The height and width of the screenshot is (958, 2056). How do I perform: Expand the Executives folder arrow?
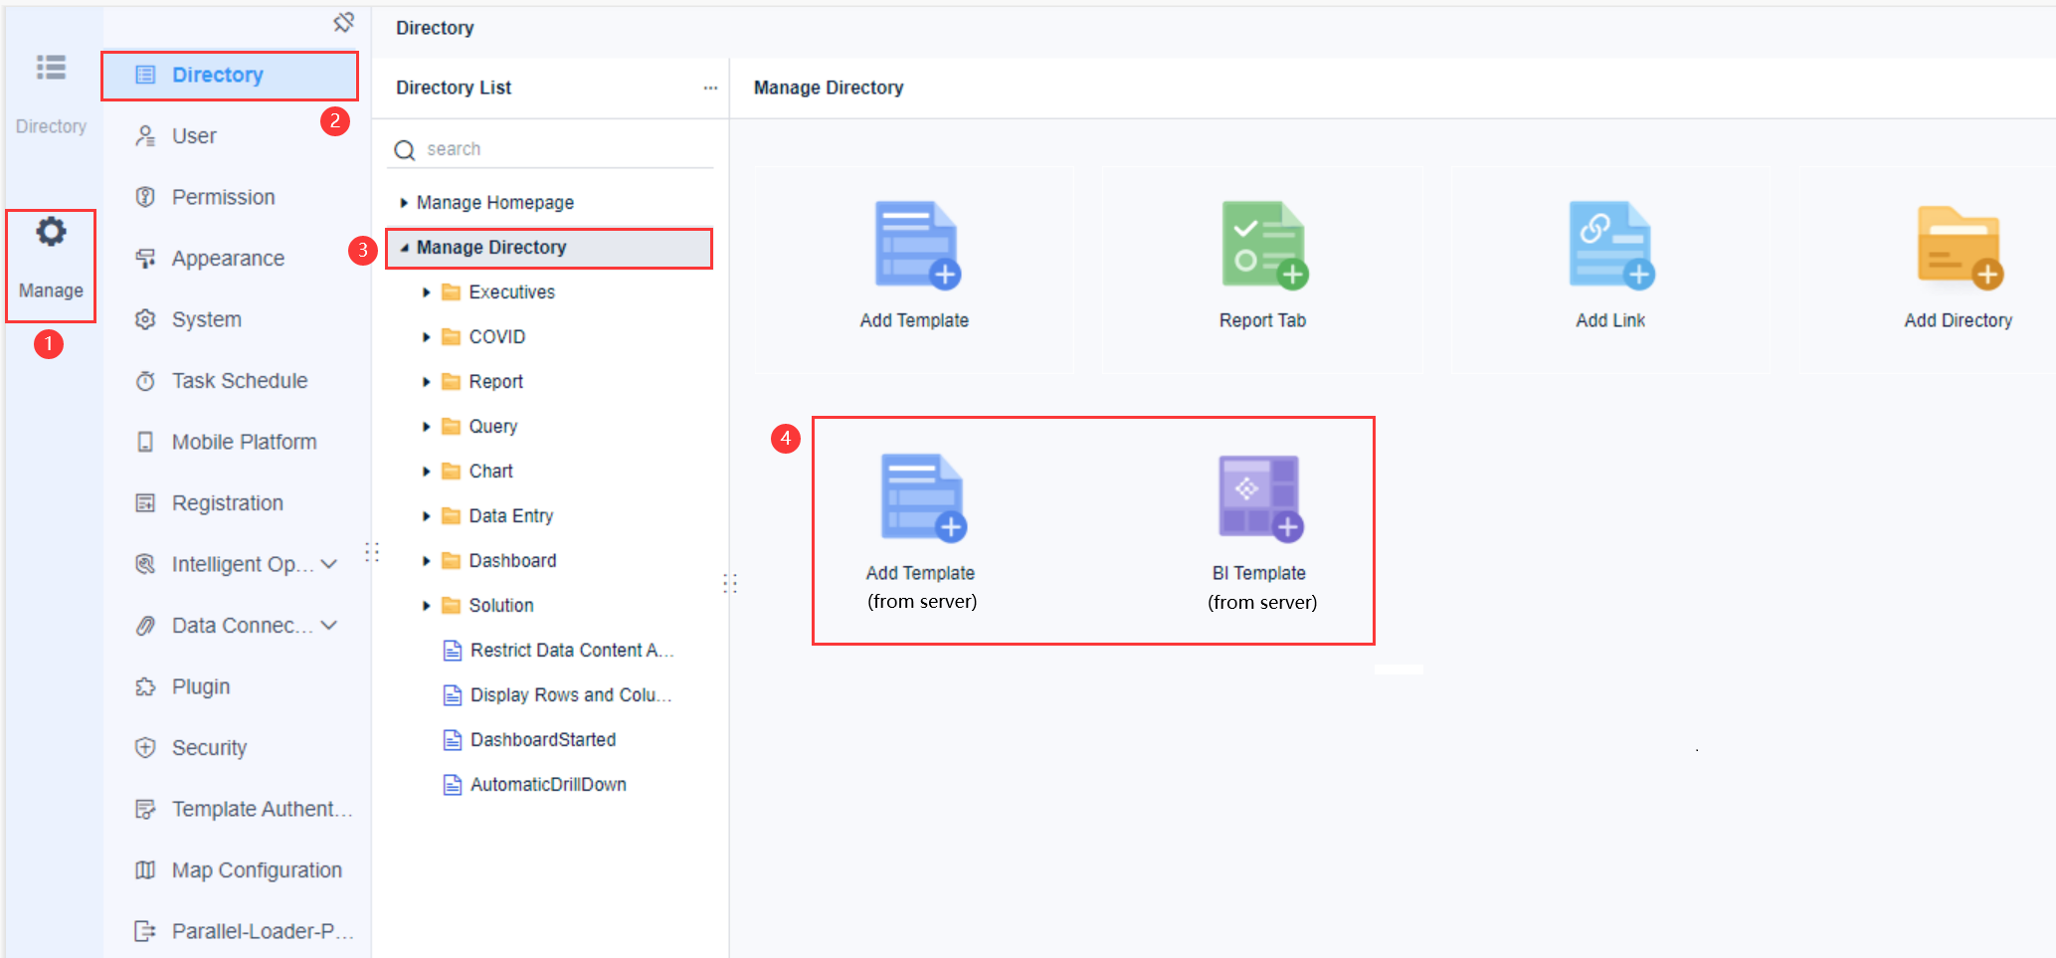pyautogui.click(x=426, y=292)
